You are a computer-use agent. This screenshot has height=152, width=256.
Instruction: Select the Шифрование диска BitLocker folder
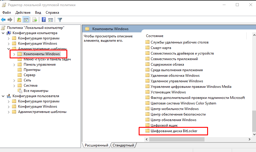click(x=174, y=131)
